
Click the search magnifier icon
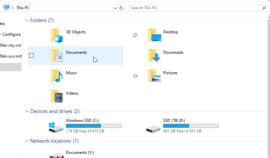(x=264, y=8)
